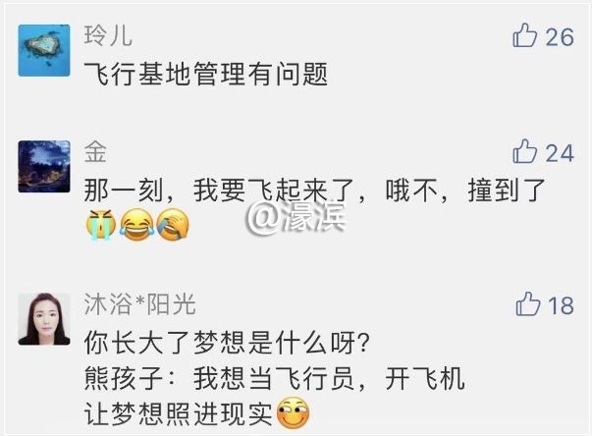Select the comment line 你长大了梦想是什么呀?
The height and width of the screenshot is (436, 592).
pos(226,343)
